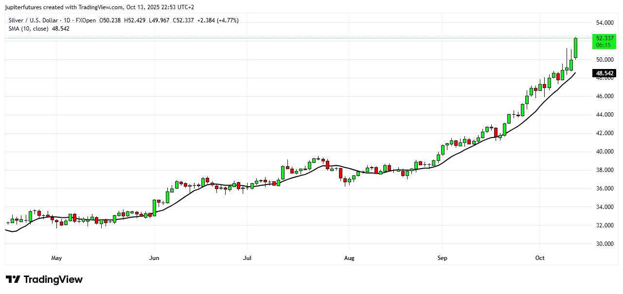
Task: Click the green 52.337 current price label
Action: coord(604,38)
